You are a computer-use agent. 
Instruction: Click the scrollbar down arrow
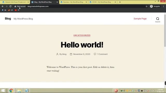pyautogui.click(x=165, y=87)
